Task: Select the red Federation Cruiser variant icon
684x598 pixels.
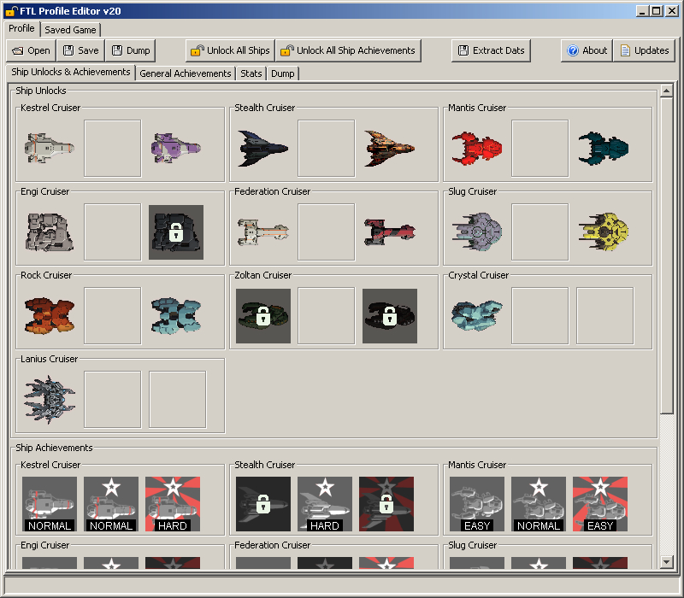Action: [390, 232]
